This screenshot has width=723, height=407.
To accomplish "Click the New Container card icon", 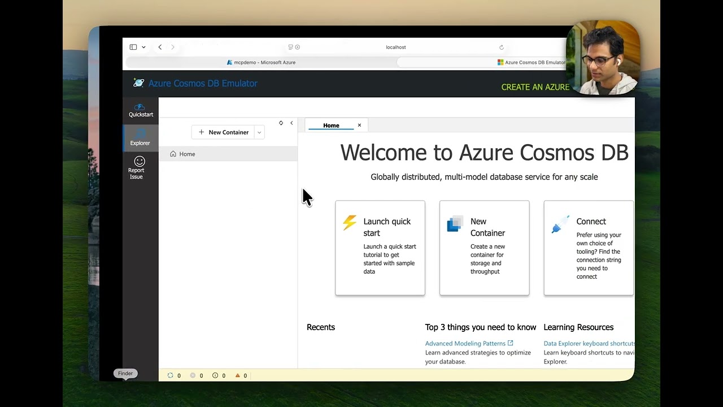I will [455, 223].
